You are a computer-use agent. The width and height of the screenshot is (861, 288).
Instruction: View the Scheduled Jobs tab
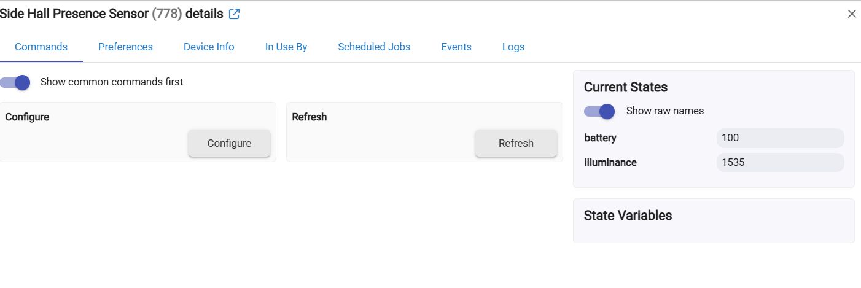point(374,47)
